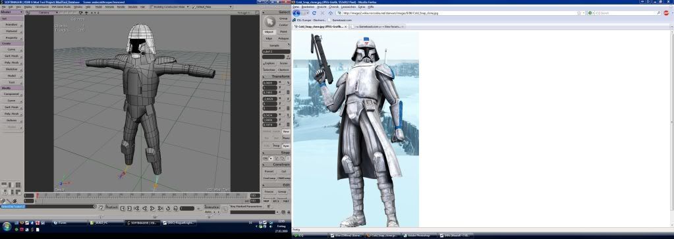Screen dimensions: 674x239
Task: Click the search magnifier in Firefox
Action: [x=659, y=13]
